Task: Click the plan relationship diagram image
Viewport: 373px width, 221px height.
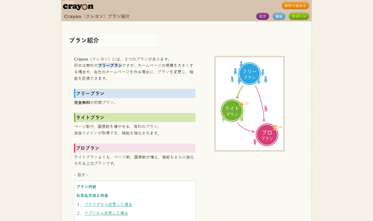Action: pos(249,103)
